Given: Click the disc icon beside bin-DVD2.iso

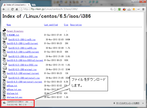Looking at the screenshot, I should [5, 63].
